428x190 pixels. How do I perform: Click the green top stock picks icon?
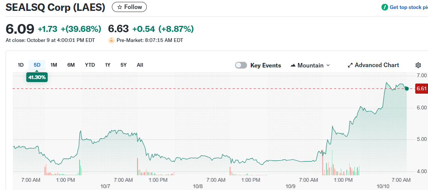click(x=385, y=7)
